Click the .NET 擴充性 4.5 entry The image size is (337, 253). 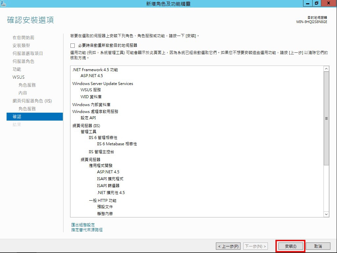coord(111,193)
